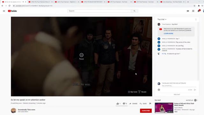204x115 pixels.
Task: Switch to True Freeman - Ralphie's tab
Action: [67, 2]
